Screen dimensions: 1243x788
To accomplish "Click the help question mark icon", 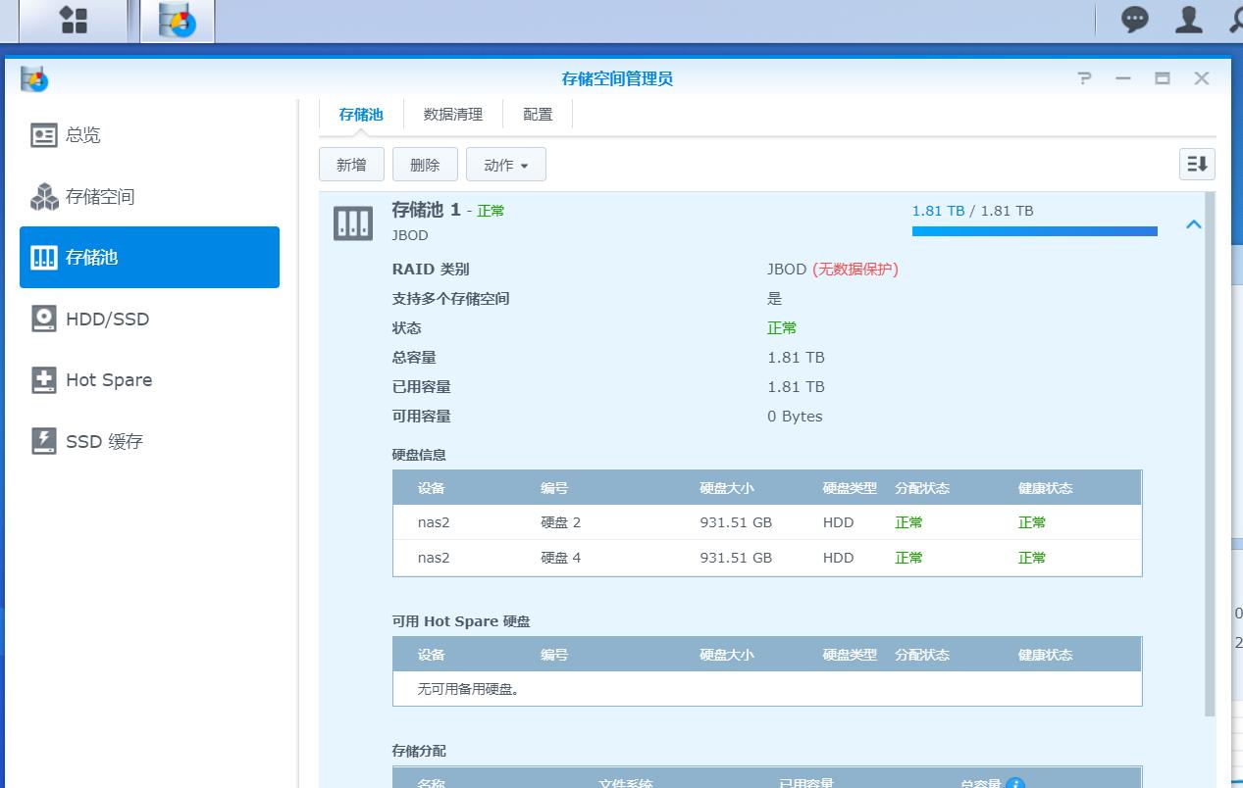I will click(x=1083, y=77).
